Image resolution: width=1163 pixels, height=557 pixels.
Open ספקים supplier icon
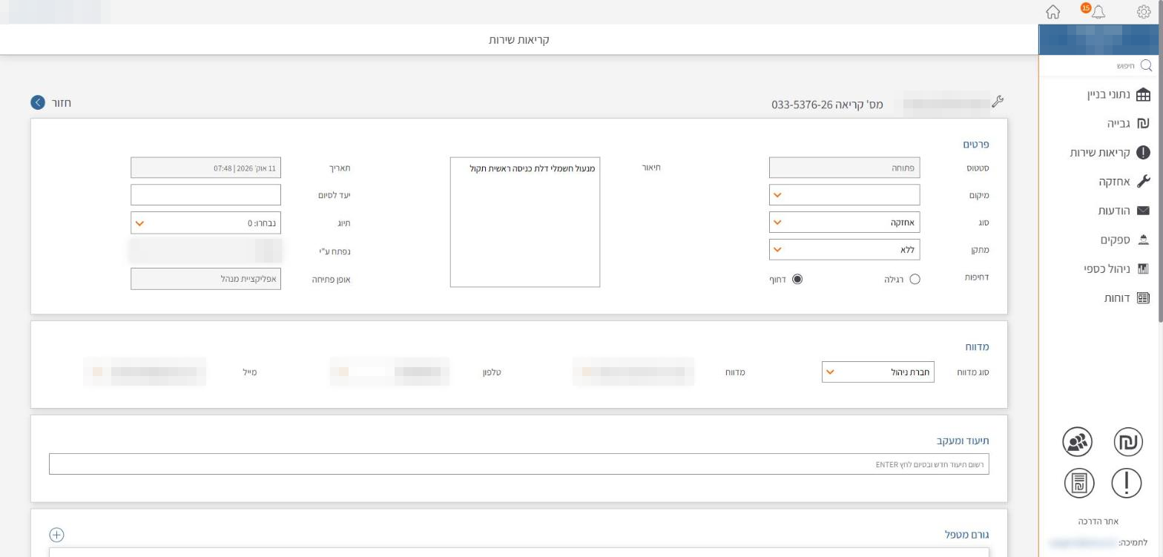point(1143,240)
